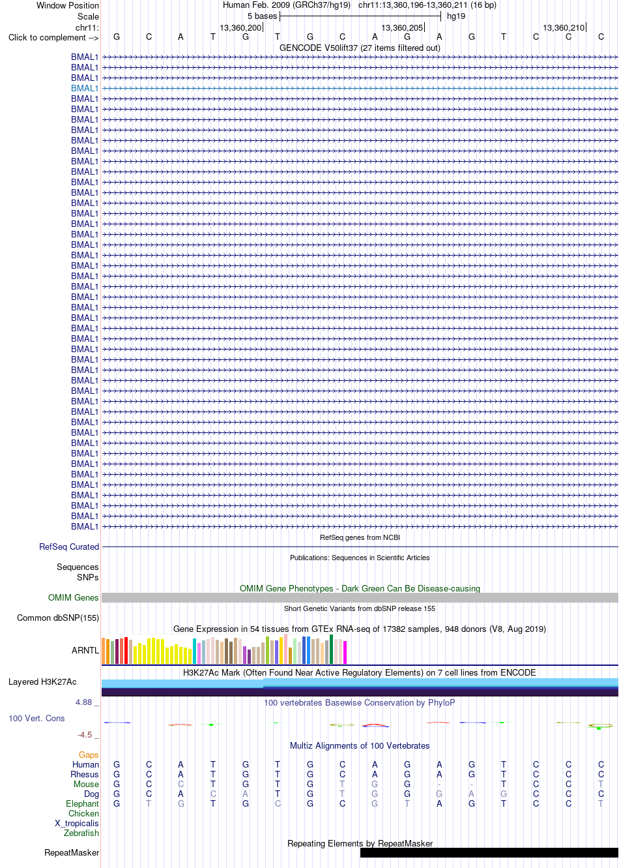
Task: Click '100 vertebrates Basewise Conservation by PhyloP' title
Action: click(360, 702)
